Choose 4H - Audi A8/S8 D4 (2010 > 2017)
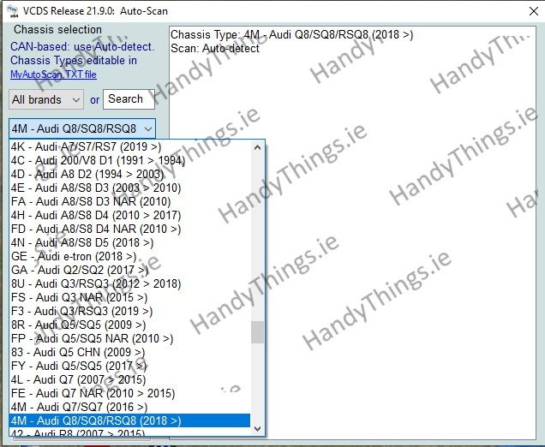Viewport: 545px width, 447px height. (x=129, y=215)
